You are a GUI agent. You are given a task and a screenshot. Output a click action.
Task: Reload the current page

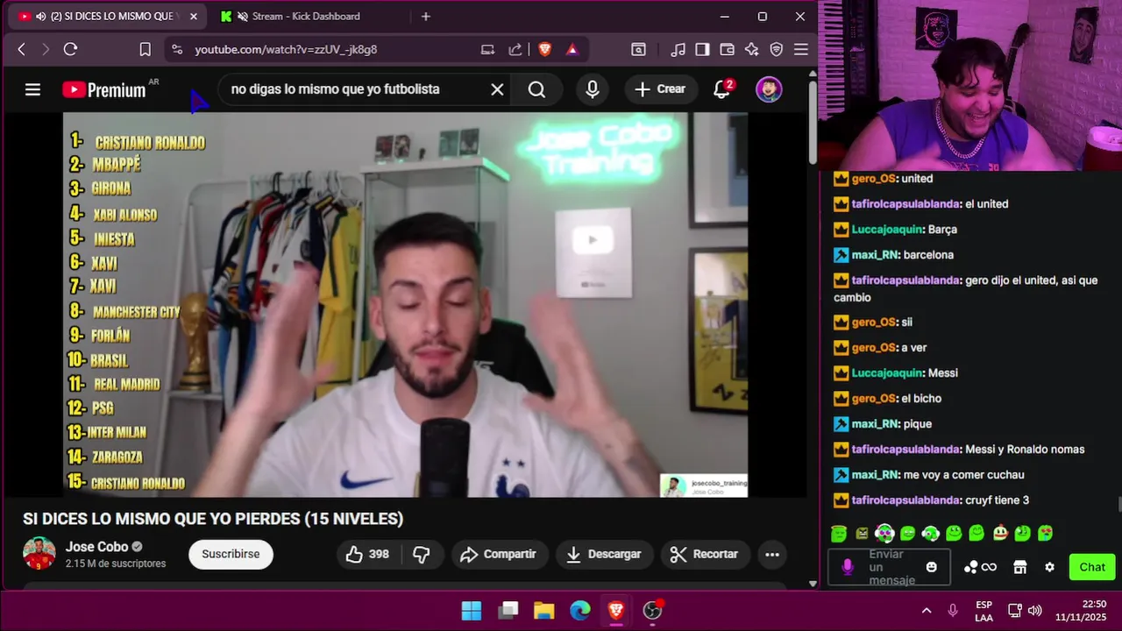point(71,50)
